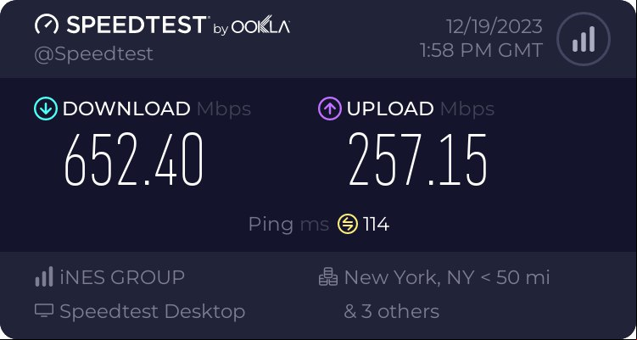Click the desktop monitor icon
This screenshot has height=340, width=637.
[44, 311]
